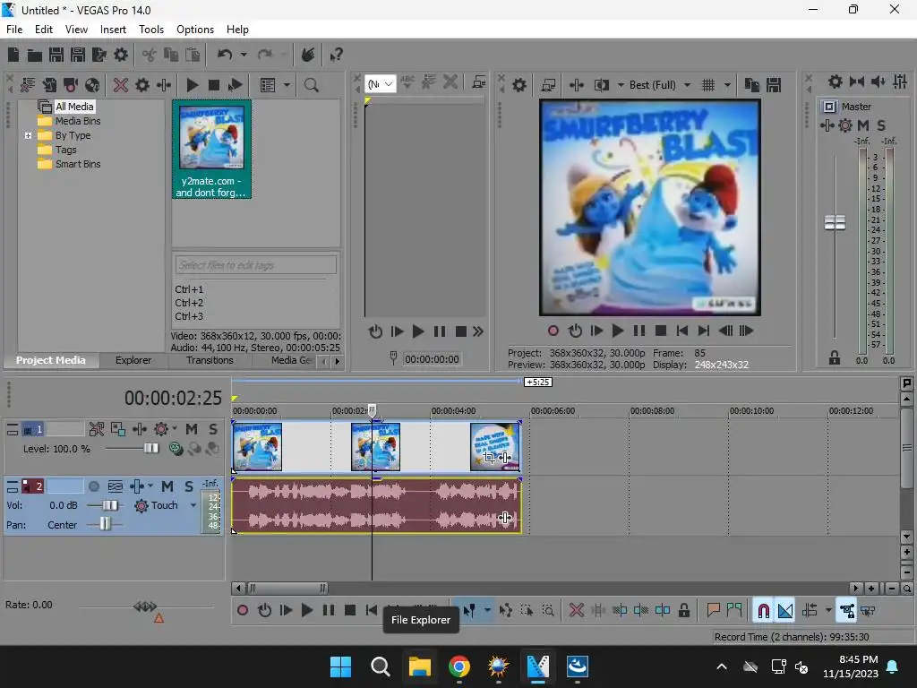The height and width of the screenshot is (688, 917).
Task: Undo the last action
Action: coord(225,55)
